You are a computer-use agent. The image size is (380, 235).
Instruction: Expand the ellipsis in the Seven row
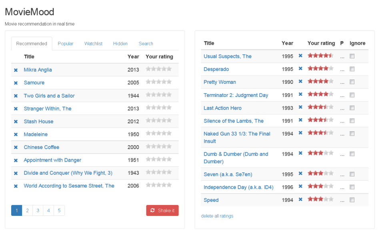[342, 175]
